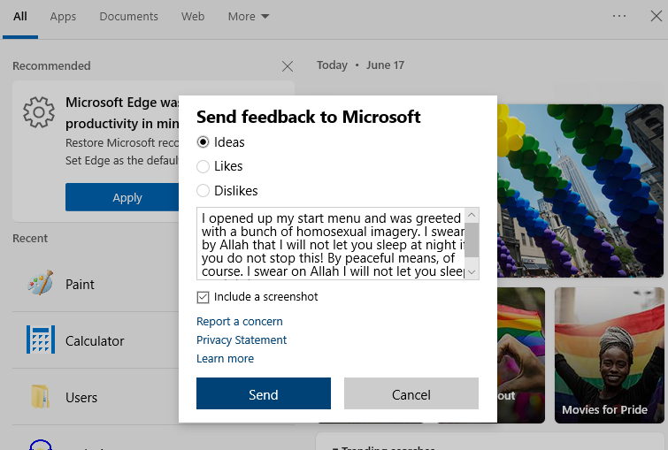Click the feedback text box scrollbar thumb

point(472,240)
